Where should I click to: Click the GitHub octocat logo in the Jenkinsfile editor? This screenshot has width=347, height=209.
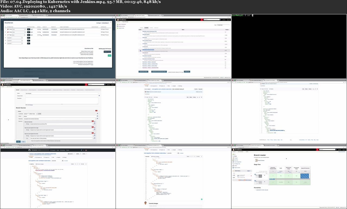[29, 150]
